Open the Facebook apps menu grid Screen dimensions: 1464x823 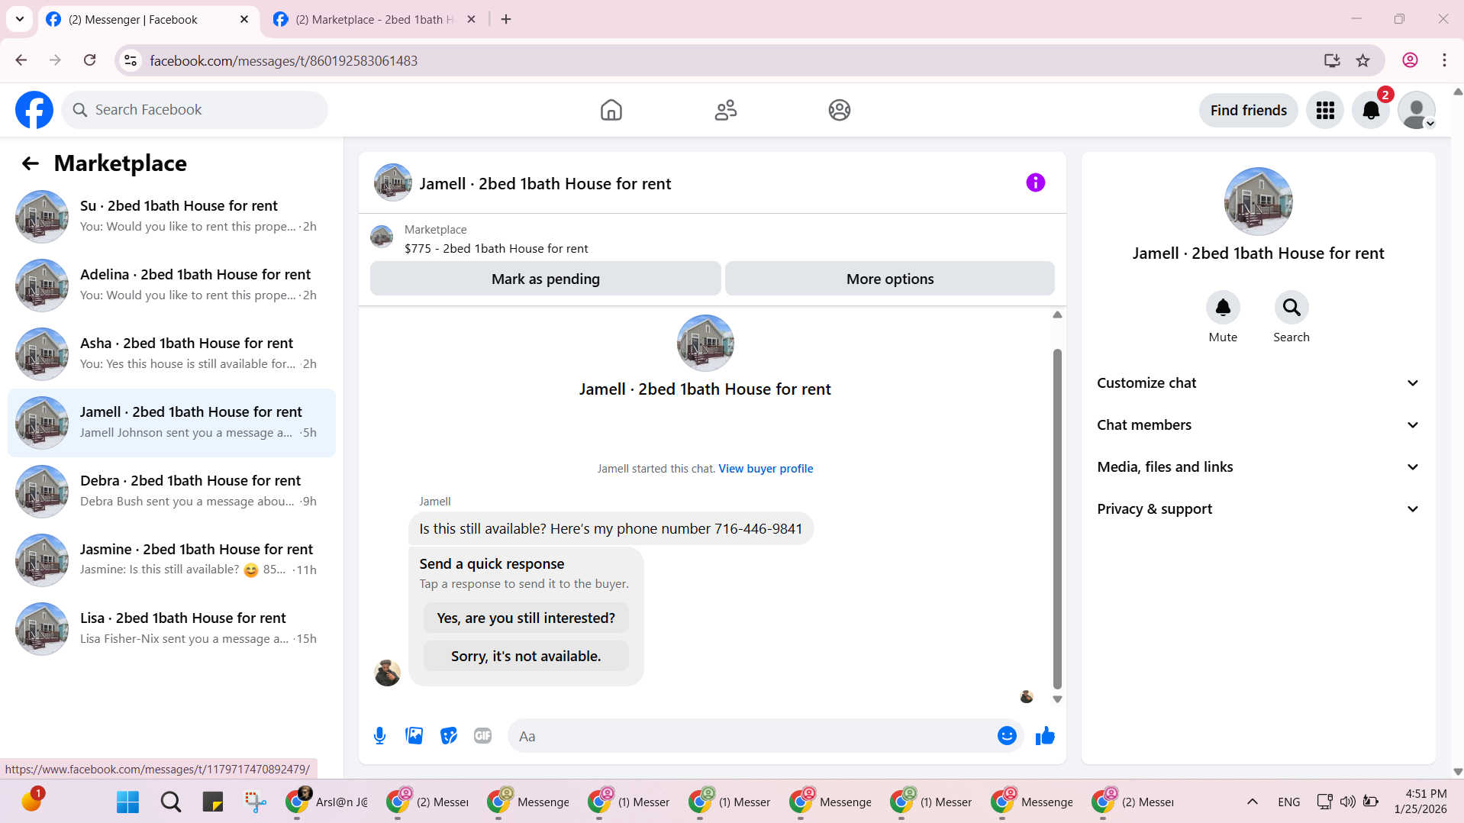click(1325, 111)
